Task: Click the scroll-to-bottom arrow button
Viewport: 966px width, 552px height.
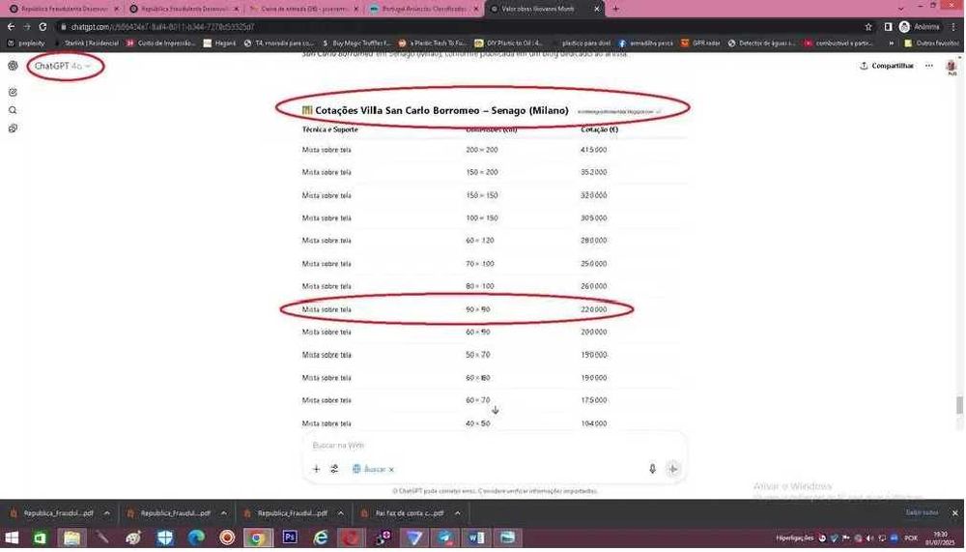Action: (496, 411)
